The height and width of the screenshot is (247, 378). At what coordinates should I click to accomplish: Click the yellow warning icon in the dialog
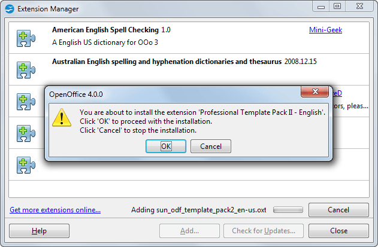tap(62, 117)
